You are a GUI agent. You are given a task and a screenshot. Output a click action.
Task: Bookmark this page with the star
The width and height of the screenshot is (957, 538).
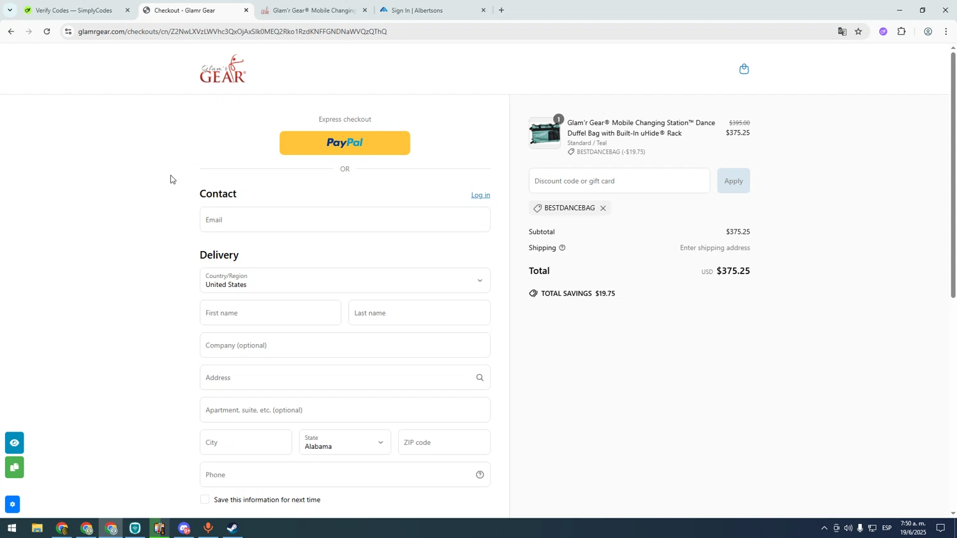click(x=858, y=31)
